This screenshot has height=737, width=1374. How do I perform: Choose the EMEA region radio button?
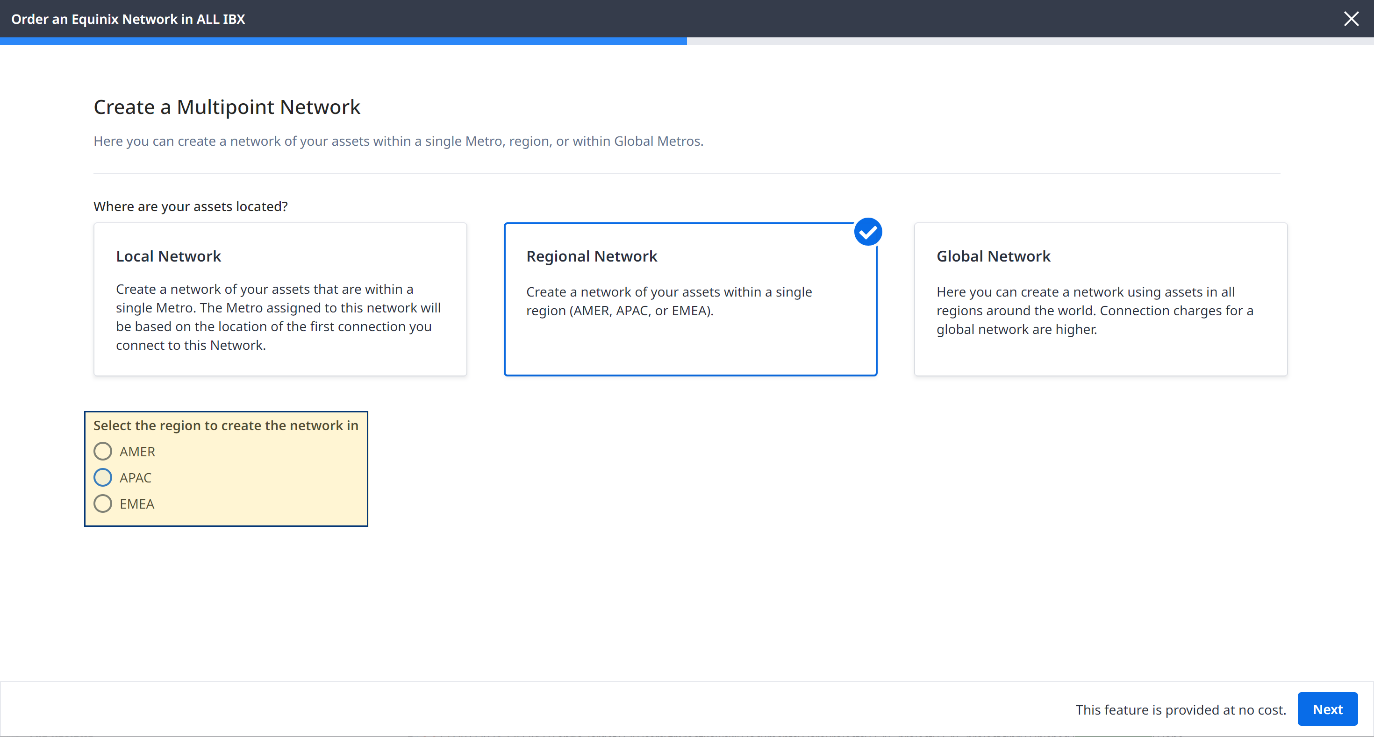[102, 503]
